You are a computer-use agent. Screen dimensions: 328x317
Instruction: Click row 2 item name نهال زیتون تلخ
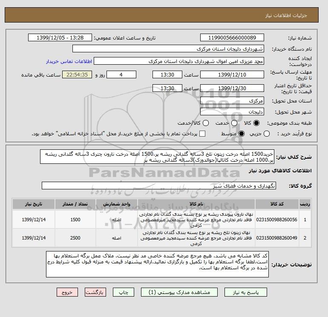tap(196, 238)
